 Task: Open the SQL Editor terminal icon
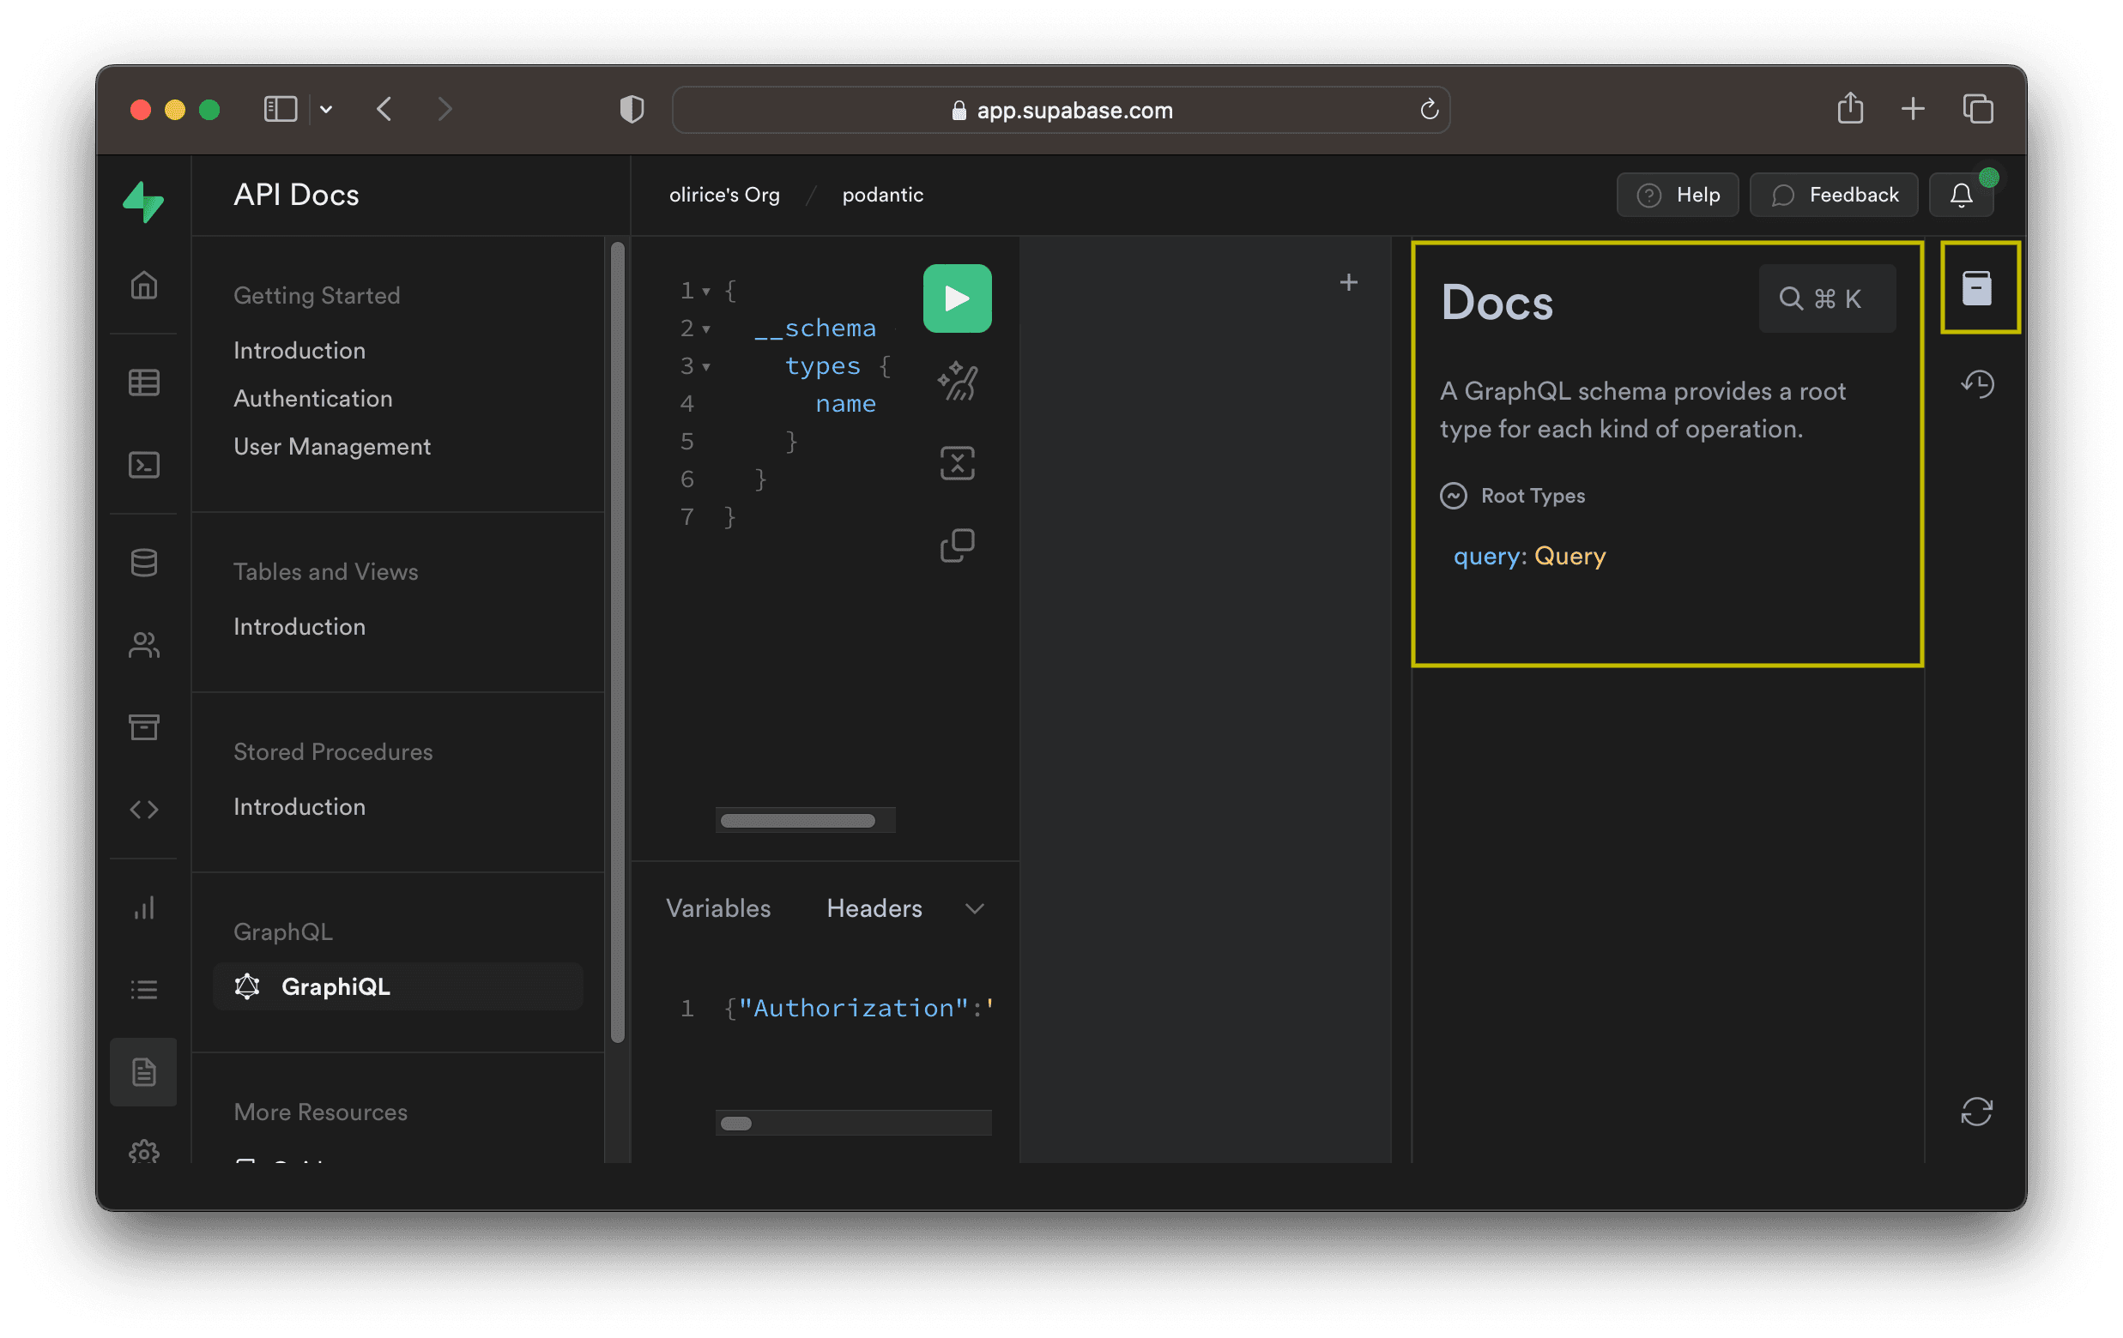click(x=143, y=465)
